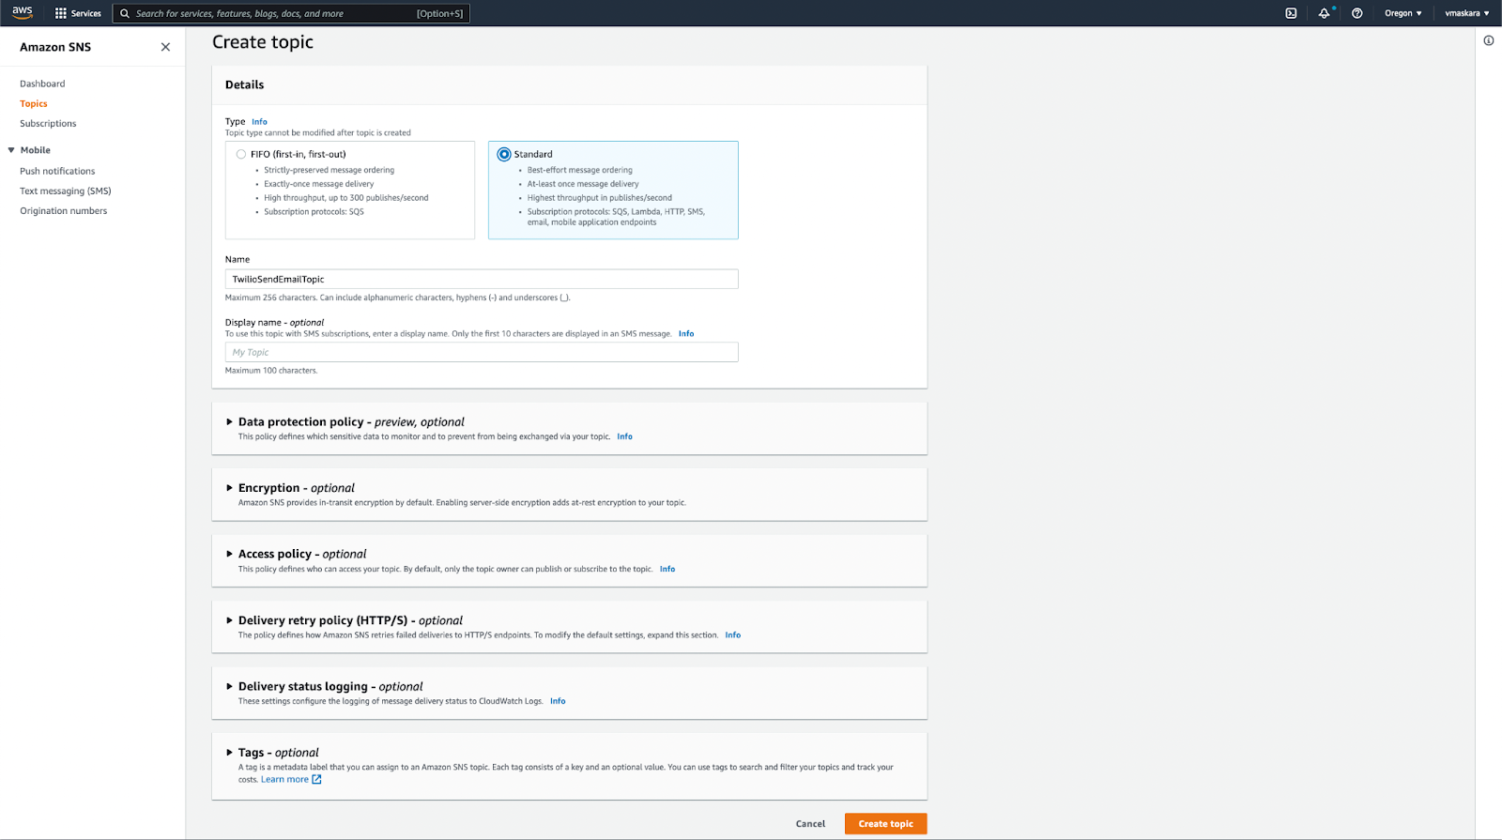Open Info link for Delivery retry policy
Viewport: 1502px width, 840px height.
click(x=733, y=634)
